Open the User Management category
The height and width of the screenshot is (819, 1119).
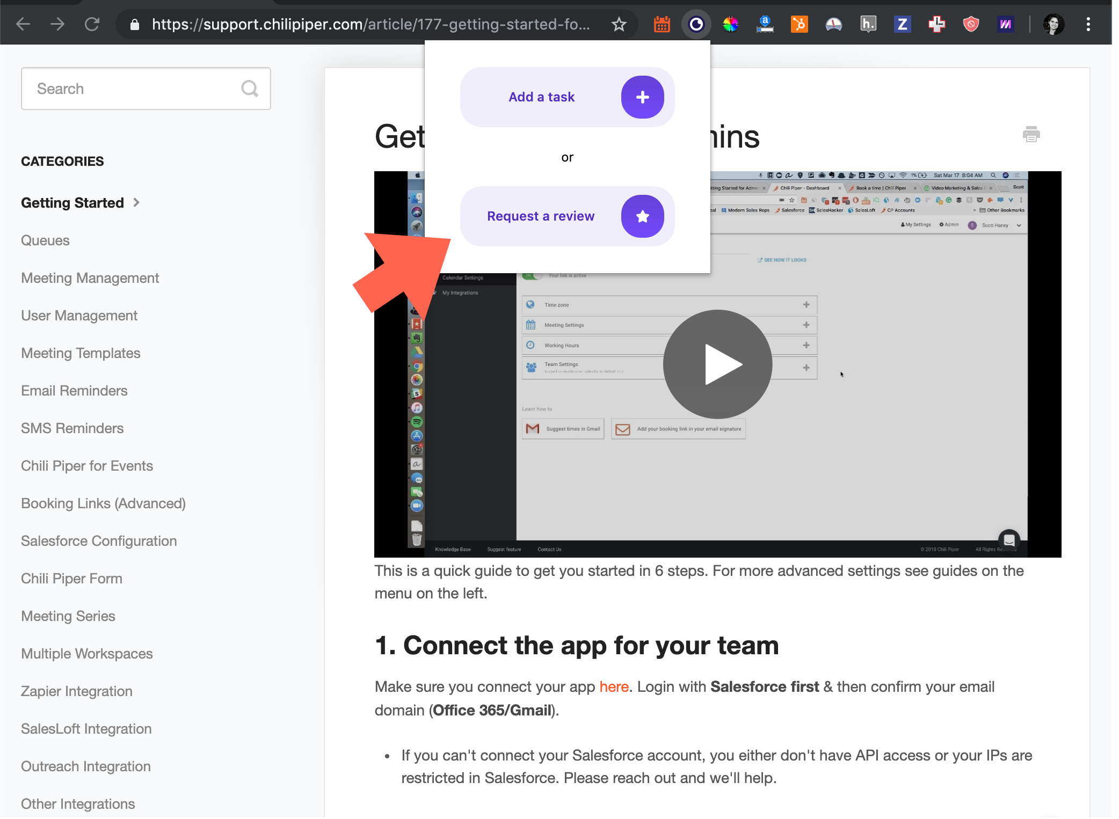point(79,316)
